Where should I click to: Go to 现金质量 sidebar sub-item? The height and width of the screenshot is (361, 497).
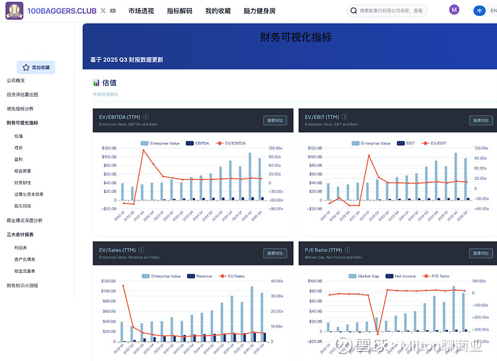pos(22,171)
